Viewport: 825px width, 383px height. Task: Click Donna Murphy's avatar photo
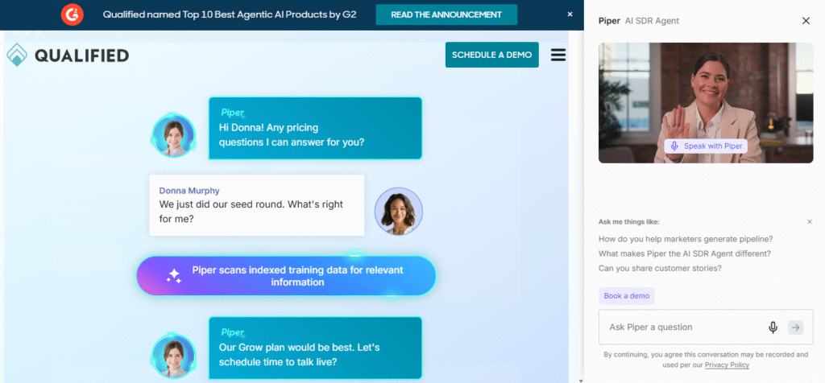pos(398,212)
